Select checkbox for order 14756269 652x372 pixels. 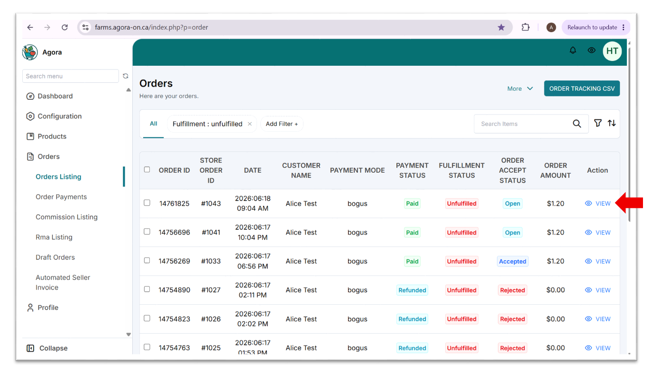click(x=147, y=260)
